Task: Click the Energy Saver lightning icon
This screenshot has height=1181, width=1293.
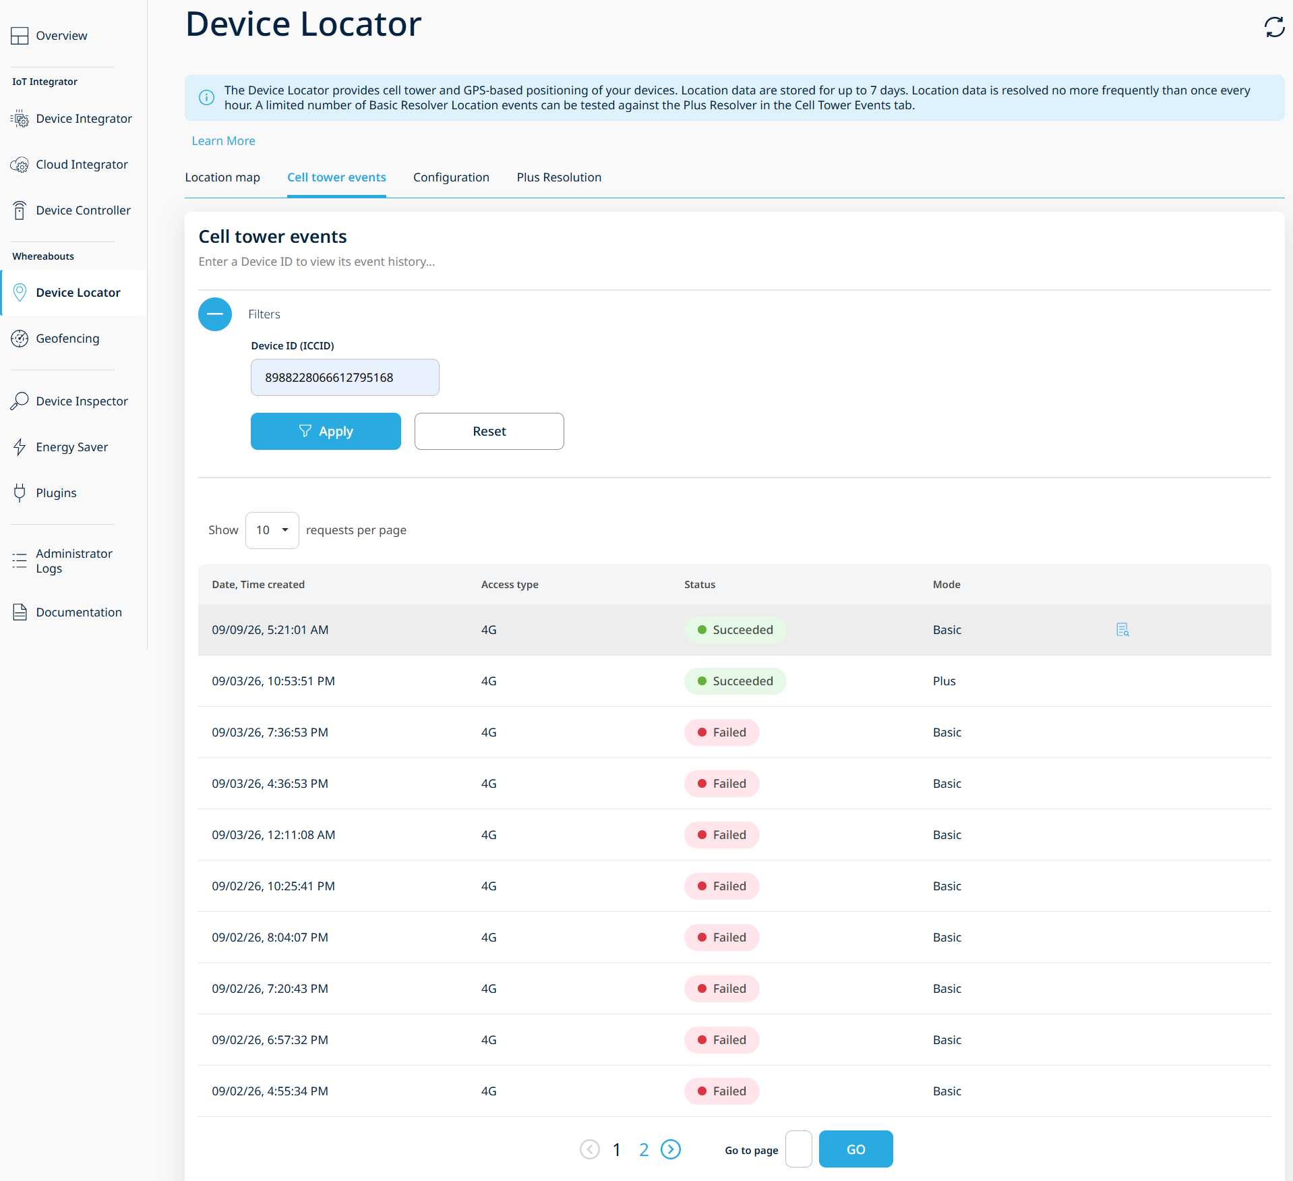Action: 20,447
